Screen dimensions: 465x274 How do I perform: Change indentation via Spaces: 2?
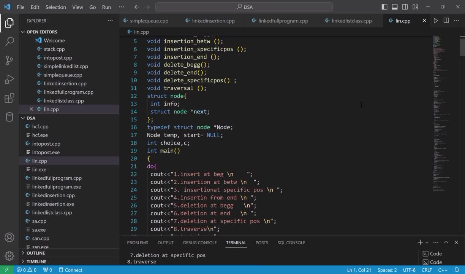[x=387, y=270]
